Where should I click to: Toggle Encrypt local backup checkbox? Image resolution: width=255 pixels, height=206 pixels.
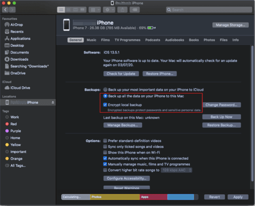click(x=105, y=105)
